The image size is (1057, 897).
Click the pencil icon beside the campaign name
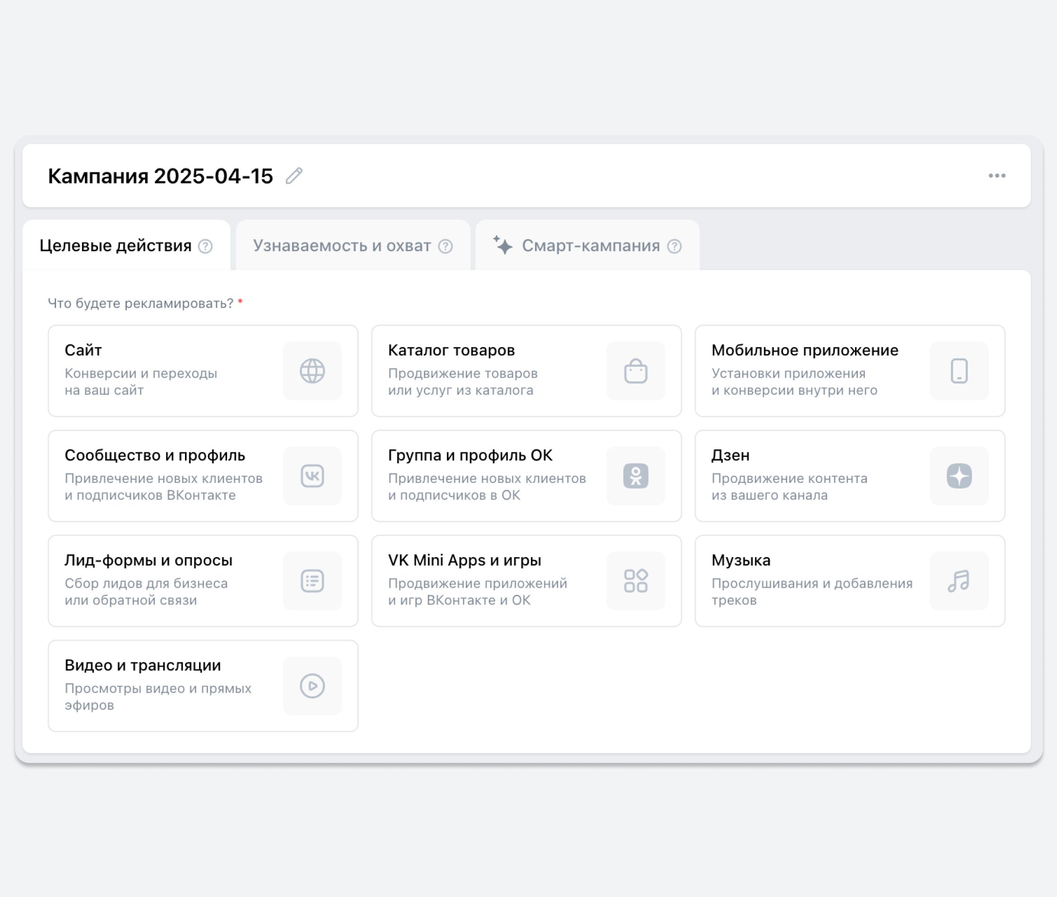click(x=294, y=176)
